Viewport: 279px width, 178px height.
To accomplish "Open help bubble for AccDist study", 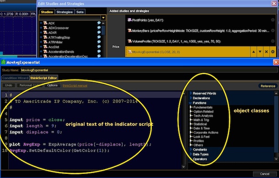I will [99, 47].
